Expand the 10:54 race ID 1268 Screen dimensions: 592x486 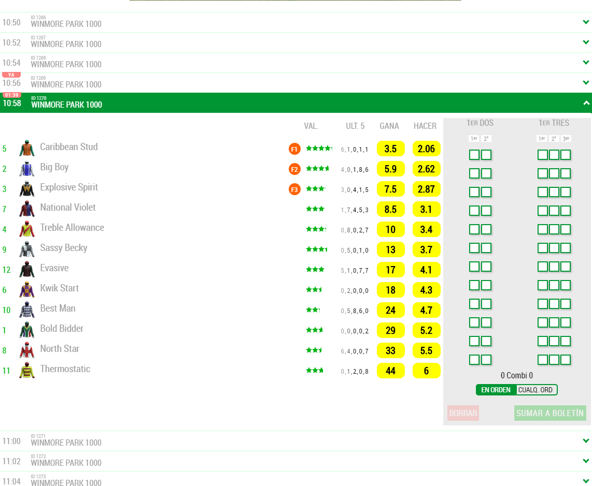[x=586, y=63]
